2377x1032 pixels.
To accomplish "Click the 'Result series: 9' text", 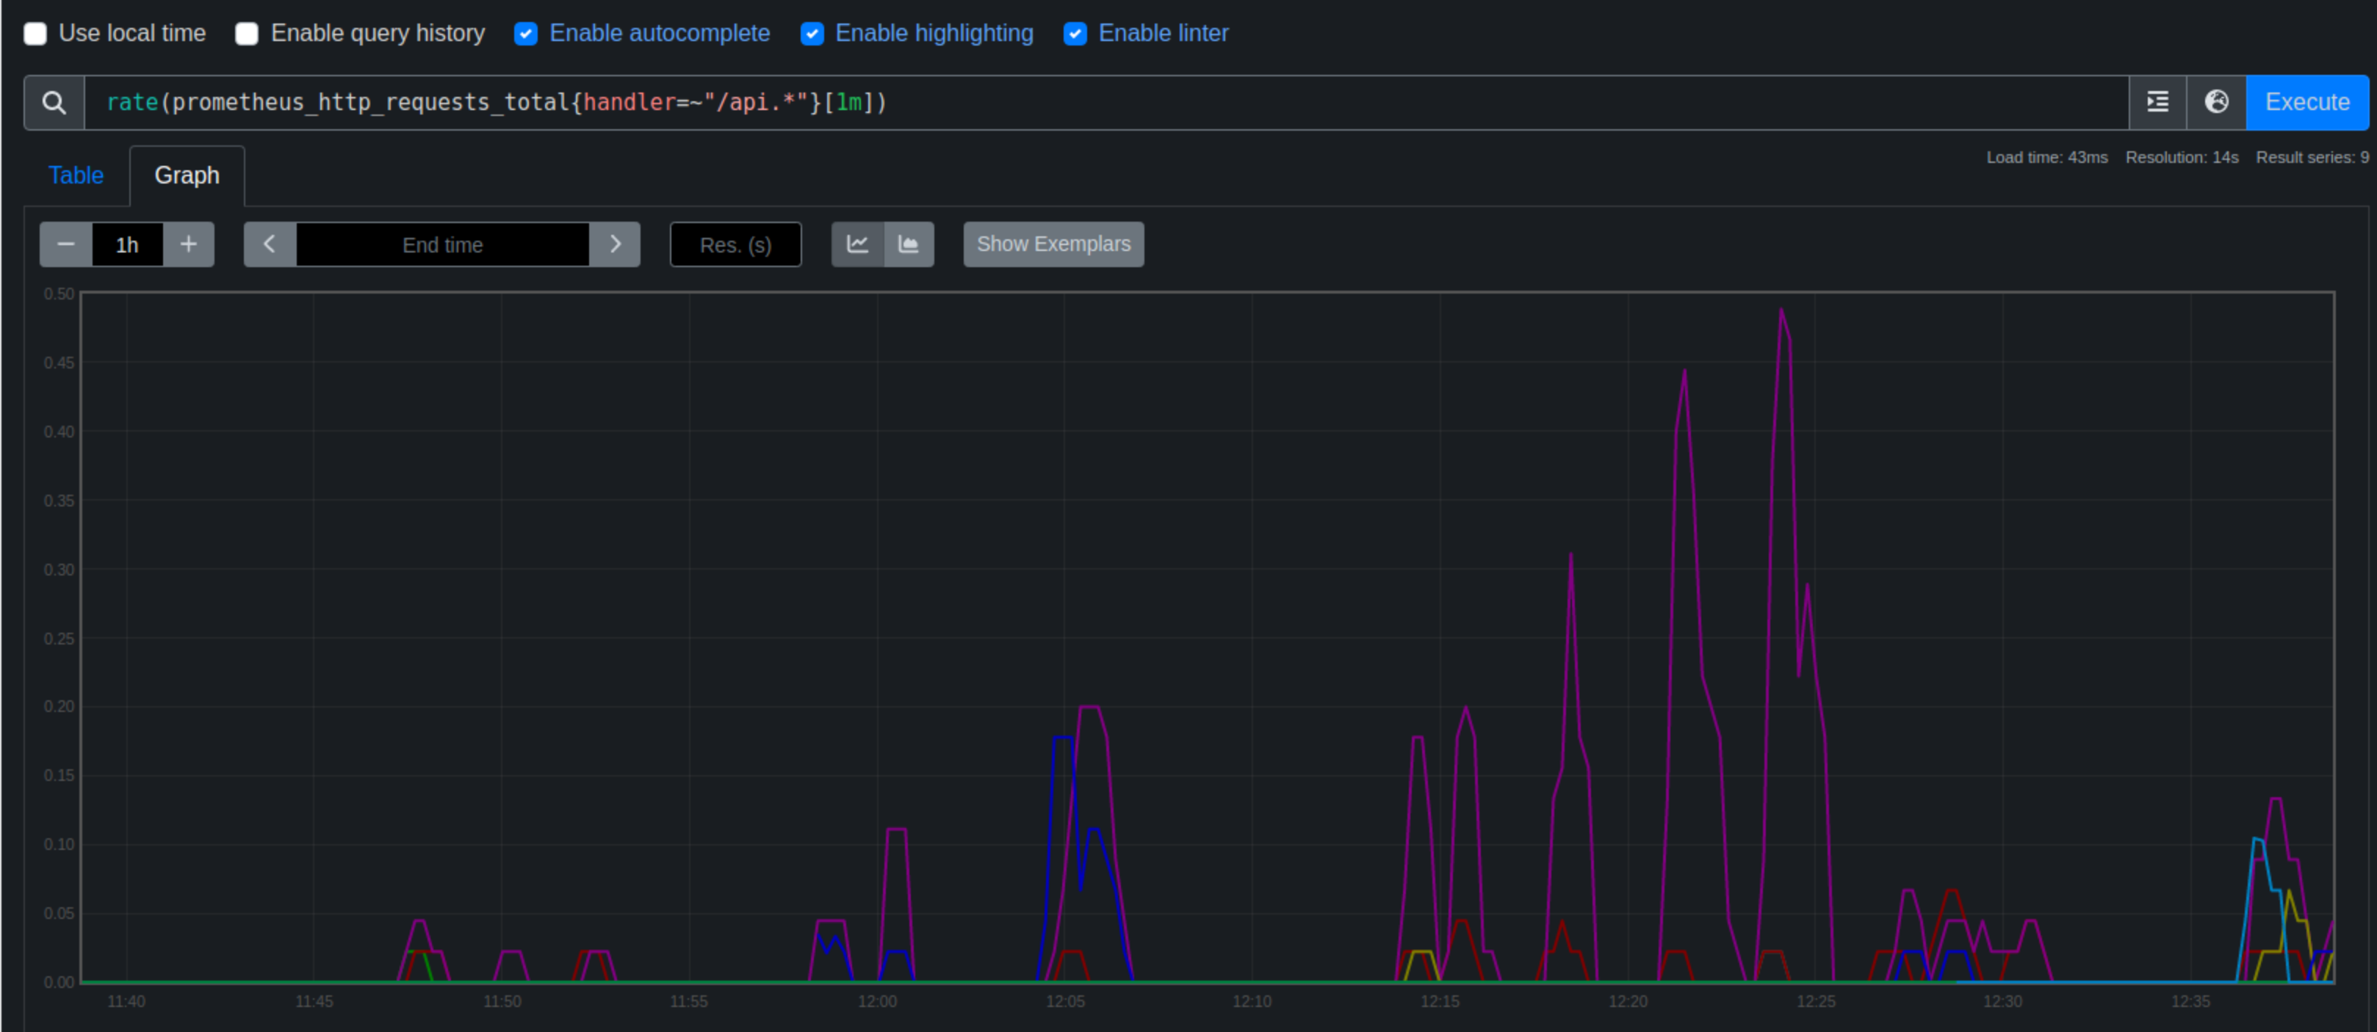I will point(2312,158).
